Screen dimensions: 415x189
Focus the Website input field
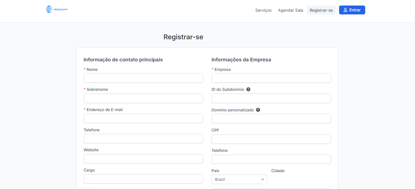(143, 159)
